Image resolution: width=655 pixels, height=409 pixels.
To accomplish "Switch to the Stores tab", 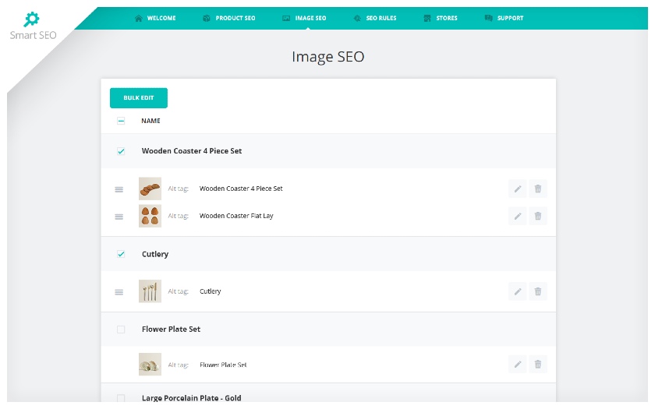I will [x=441, y=19].
